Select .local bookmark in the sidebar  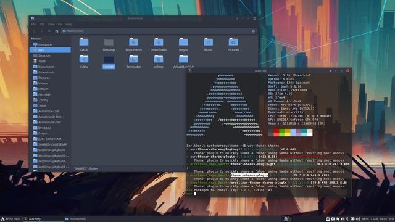(x=50, y=105)
